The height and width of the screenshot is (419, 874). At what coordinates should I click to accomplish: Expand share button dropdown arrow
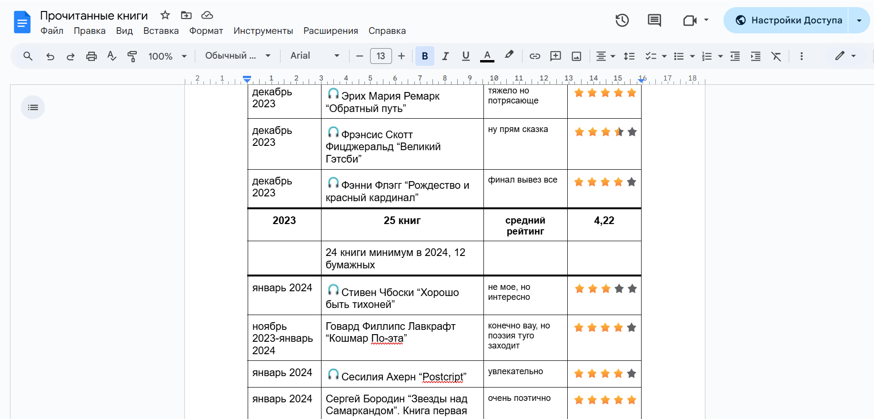click(859, 20)
